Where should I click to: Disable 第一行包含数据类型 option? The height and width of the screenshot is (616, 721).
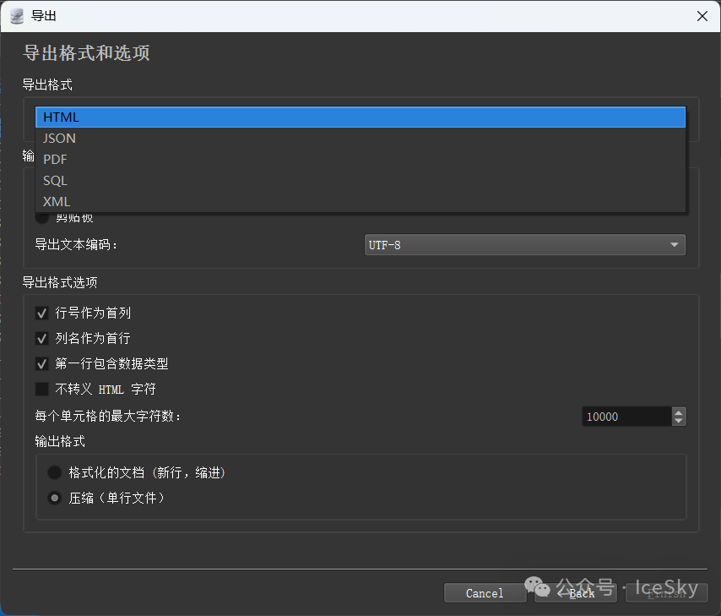pos(42,364)
